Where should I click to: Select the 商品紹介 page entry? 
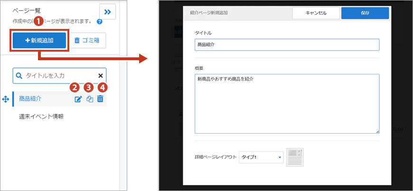pyautogui.click(x=30, y=99)
